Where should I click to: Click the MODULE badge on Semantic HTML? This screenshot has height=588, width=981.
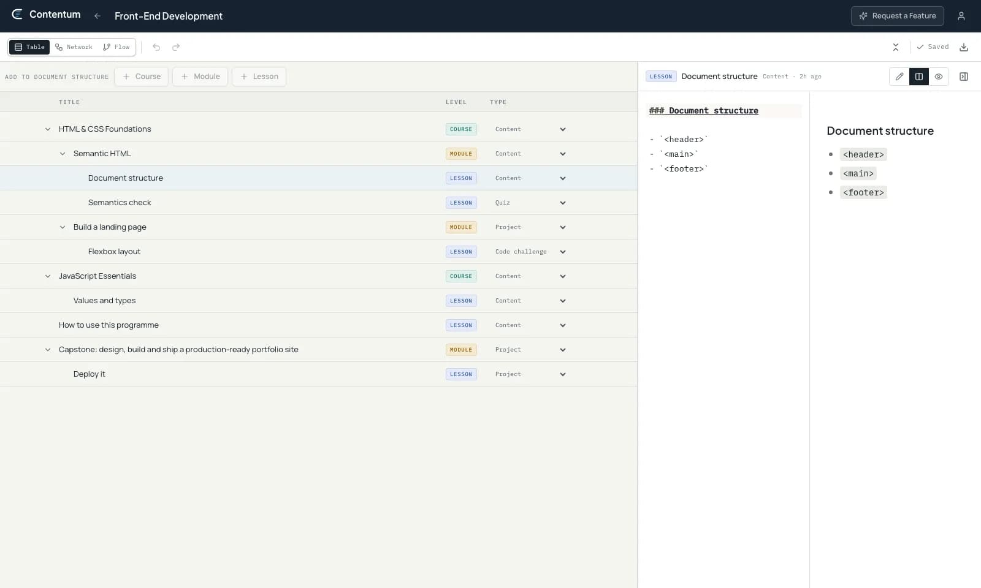461,154
